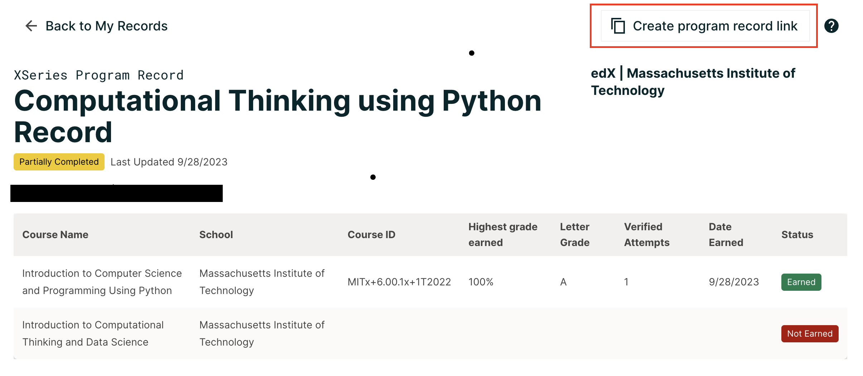Click the green Earned status badge
This screenshot has width=863, height=376.
pos(801,282)
